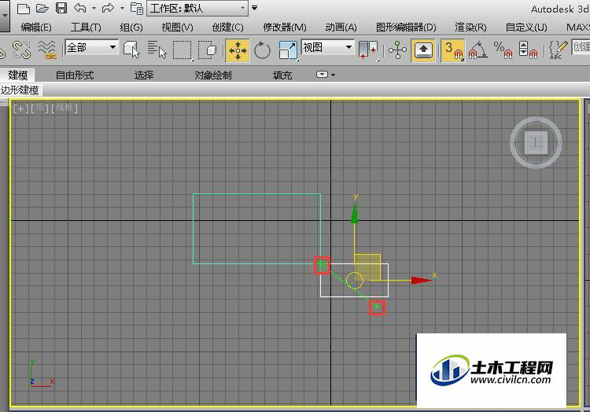Toggle the Percent Snap button
This screenshot has width=590, height=412.
coord(503,50)
